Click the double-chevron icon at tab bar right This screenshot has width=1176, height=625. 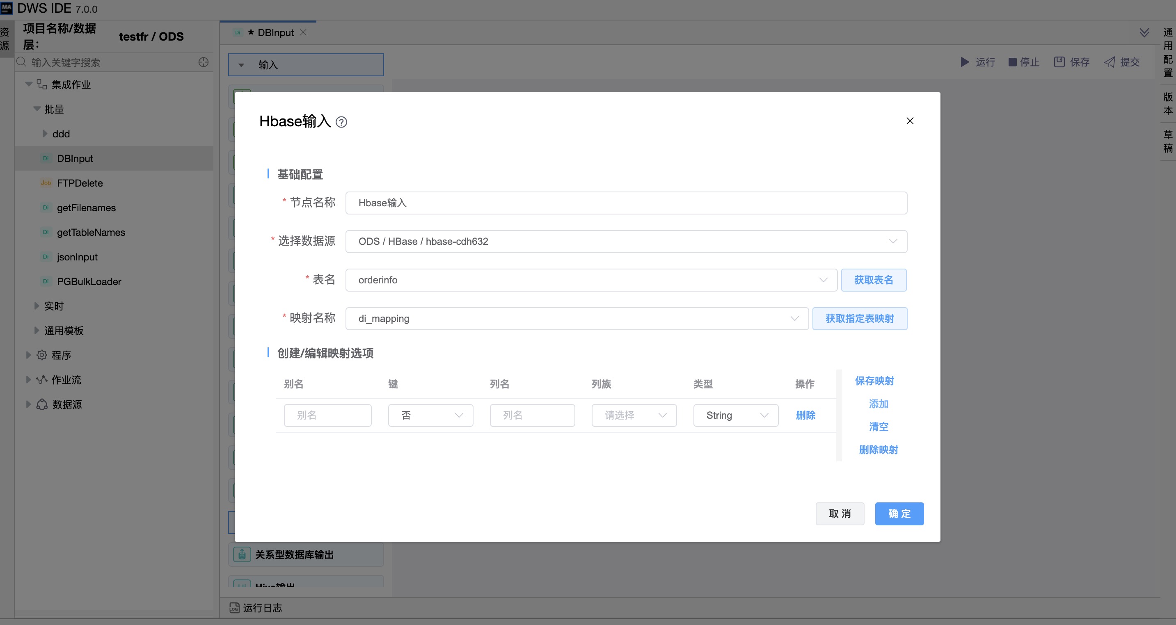1144,32
